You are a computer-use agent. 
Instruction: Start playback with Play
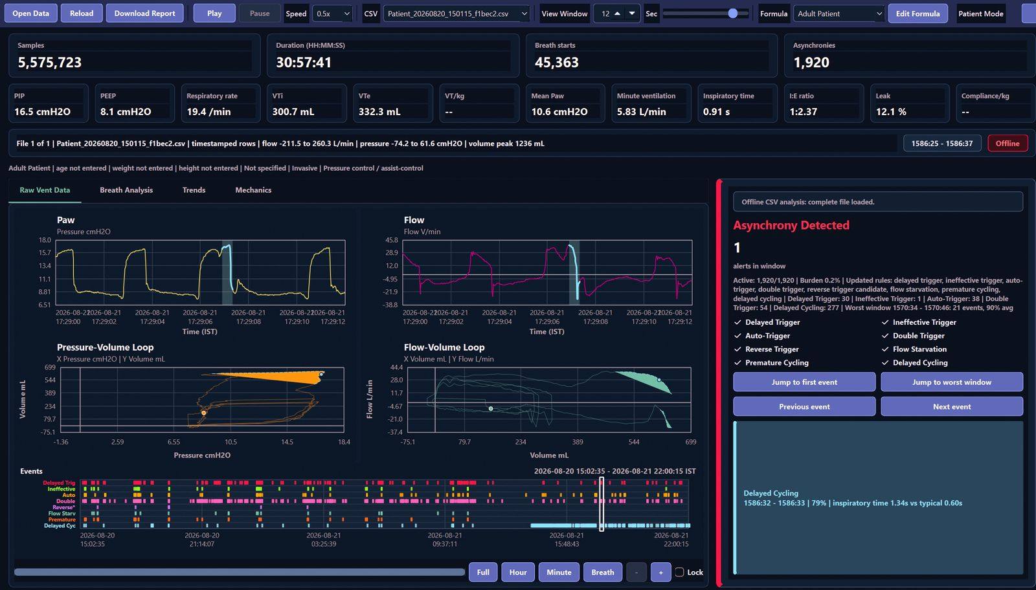coord(214,14)
